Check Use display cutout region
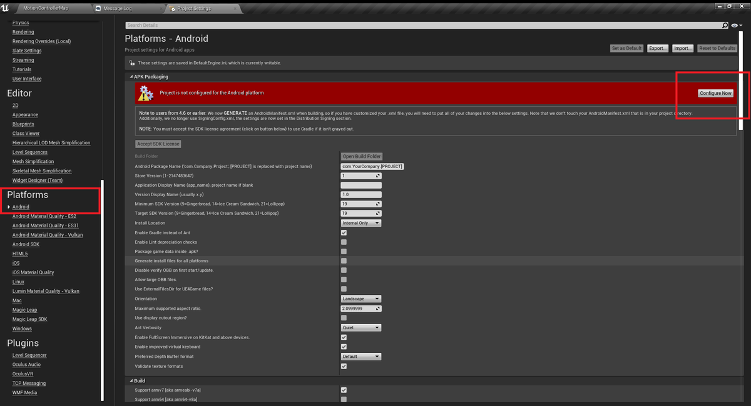The height and width of the screenshot is (406, 751). [x=344, y=318]
